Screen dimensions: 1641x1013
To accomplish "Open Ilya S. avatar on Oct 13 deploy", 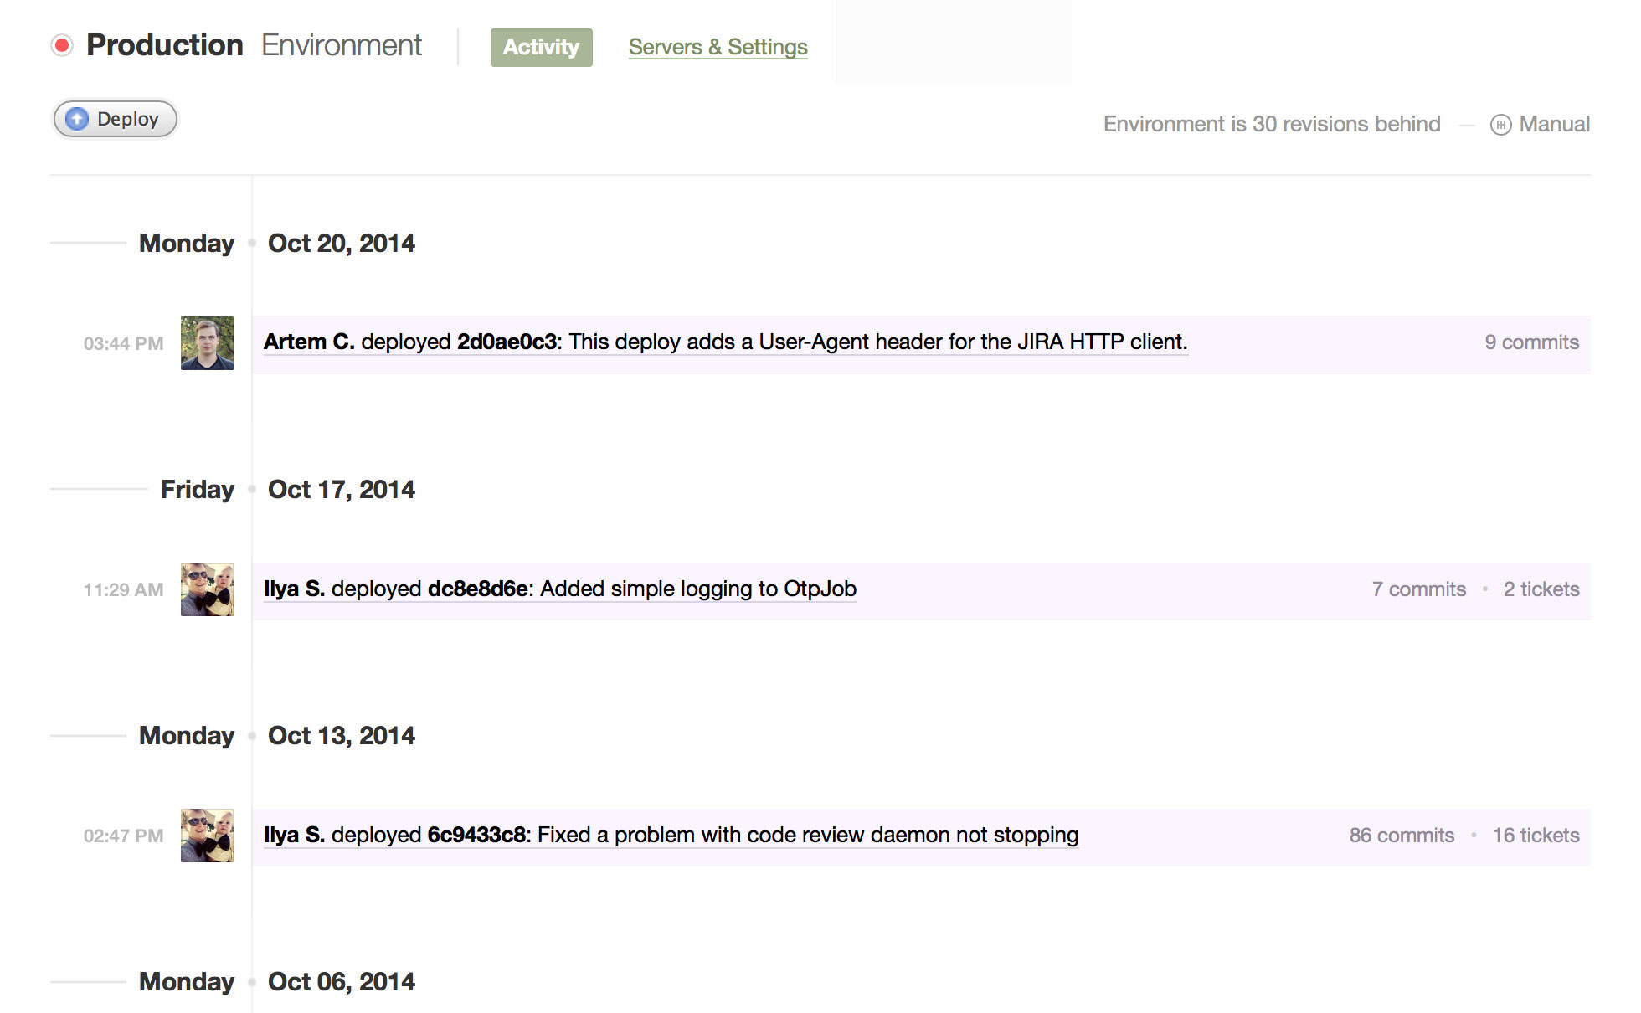I will [208, 836].
